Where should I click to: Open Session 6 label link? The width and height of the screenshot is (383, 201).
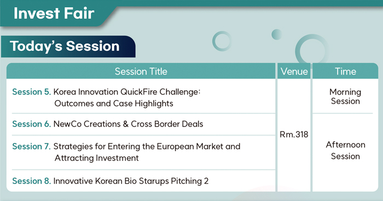click(x=32, y=124)
